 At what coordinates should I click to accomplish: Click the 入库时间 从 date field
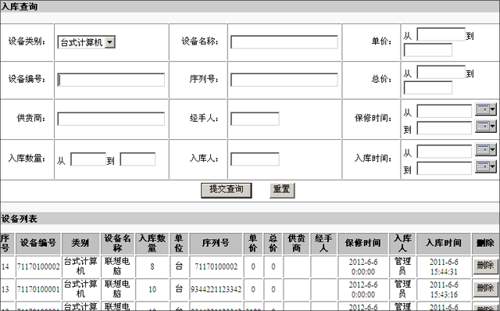pos(445,151)
